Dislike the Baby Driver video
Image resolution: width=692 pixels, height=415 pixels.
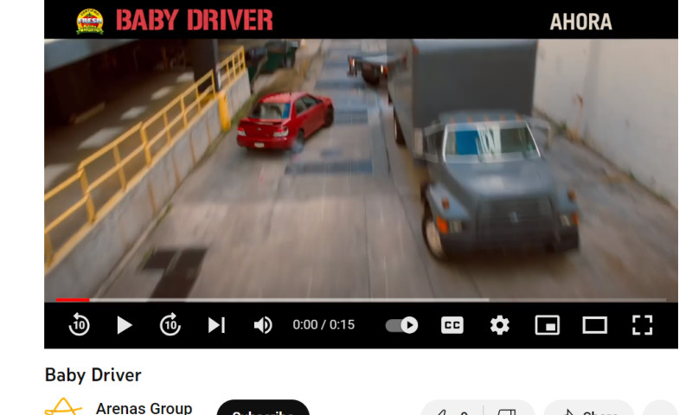509,411
